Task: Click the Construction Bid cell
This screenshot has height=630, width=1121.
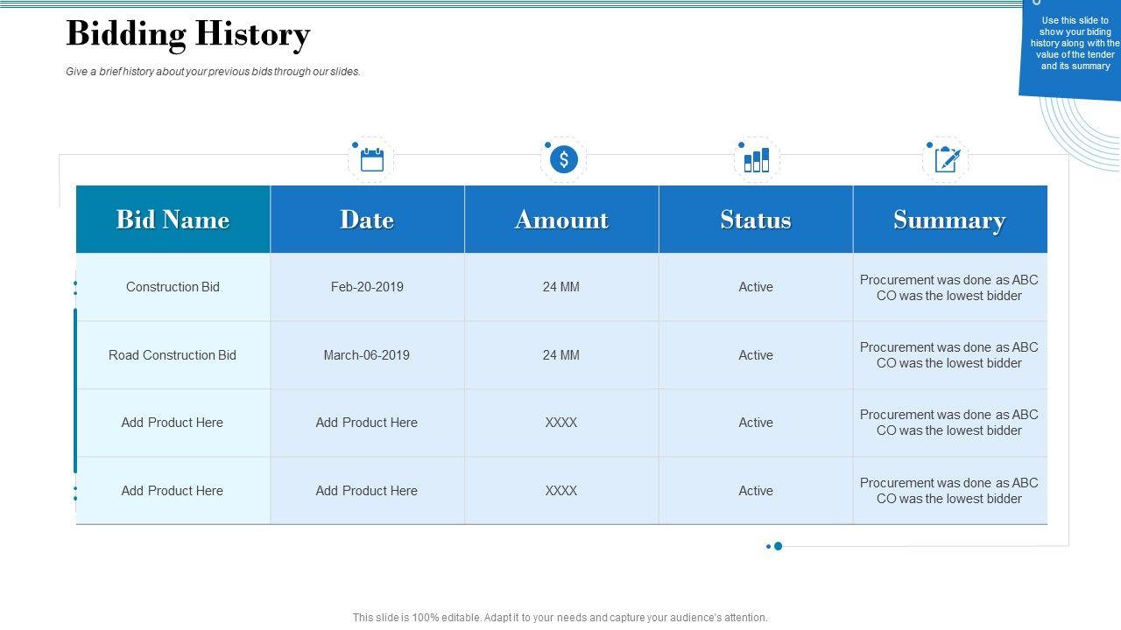Action: tap(173, 287)
